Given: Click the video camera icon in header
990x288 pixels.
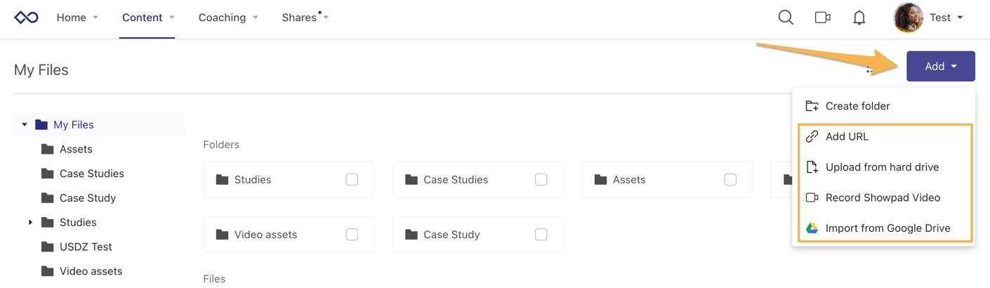Looking at the screenshot, I should coord(822,18).
